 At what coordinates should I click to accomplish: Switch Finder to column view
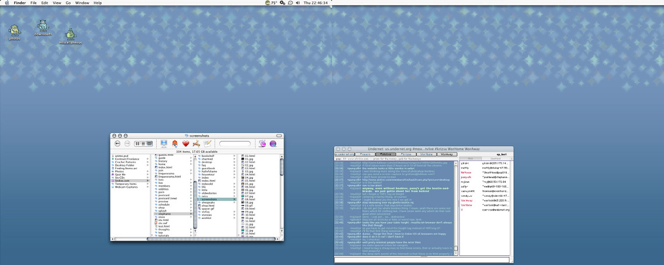(x=149, y=144)
